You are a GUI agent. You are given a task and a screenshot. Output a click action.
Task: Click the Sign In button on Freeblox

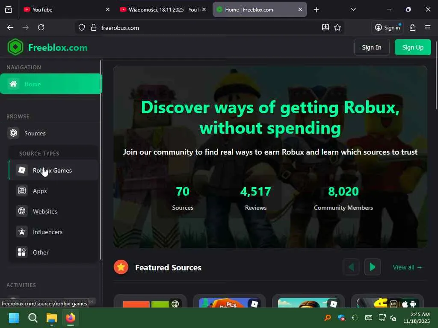(x=372, y=47)
